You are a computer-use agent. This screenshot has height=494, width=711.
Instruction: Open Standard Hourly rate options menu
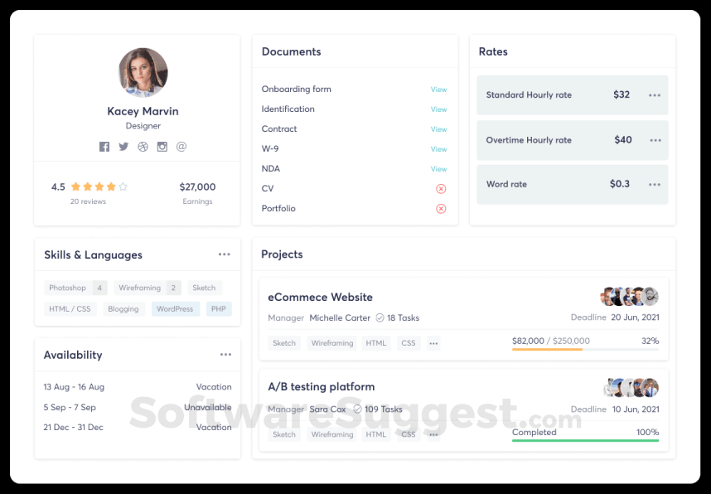(657, 94)
